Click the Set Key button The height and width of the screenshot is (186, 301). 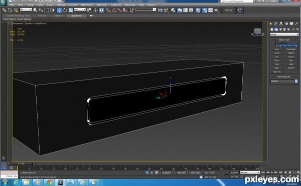point(234,176)
